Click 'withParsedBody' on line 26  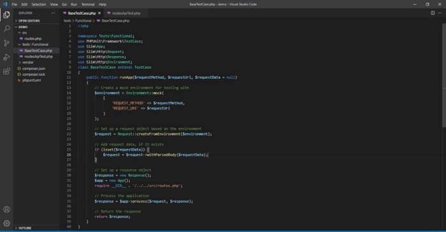(162, 155)
